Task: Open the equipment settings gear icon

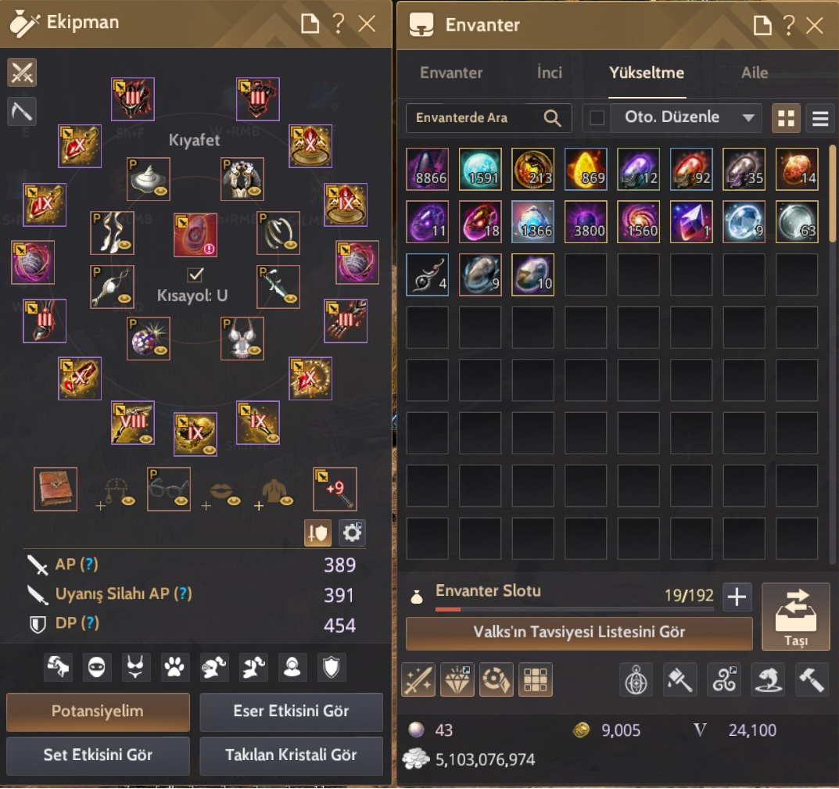Action: click(352, 533)
